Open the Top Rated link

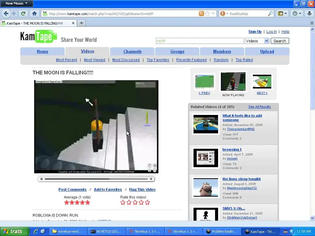point(244,60)
